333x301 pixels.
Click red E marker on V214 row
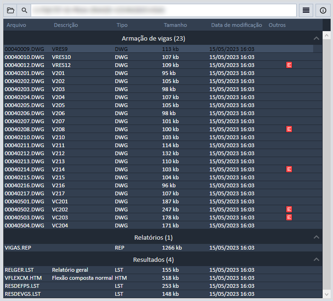tap(289, 169)
